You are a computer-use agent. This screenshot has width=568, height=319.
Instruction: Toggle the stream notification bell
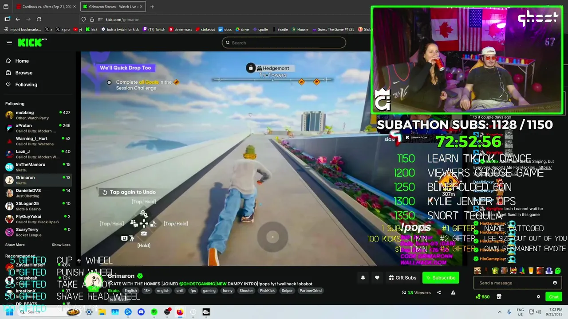coord(363,278)
